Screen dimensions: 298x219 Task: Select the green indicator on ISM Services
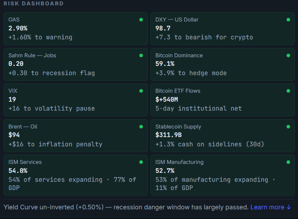click(x=141, y=162)
